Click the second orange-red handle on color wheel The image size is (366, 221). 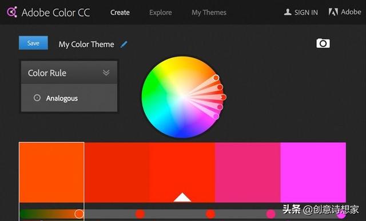(220, 87)
